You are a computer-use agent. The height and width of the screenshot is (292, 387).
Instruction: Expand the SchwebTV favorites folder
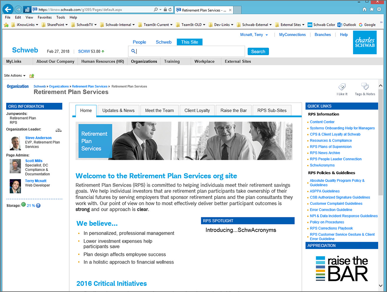(x=84, y=25)
